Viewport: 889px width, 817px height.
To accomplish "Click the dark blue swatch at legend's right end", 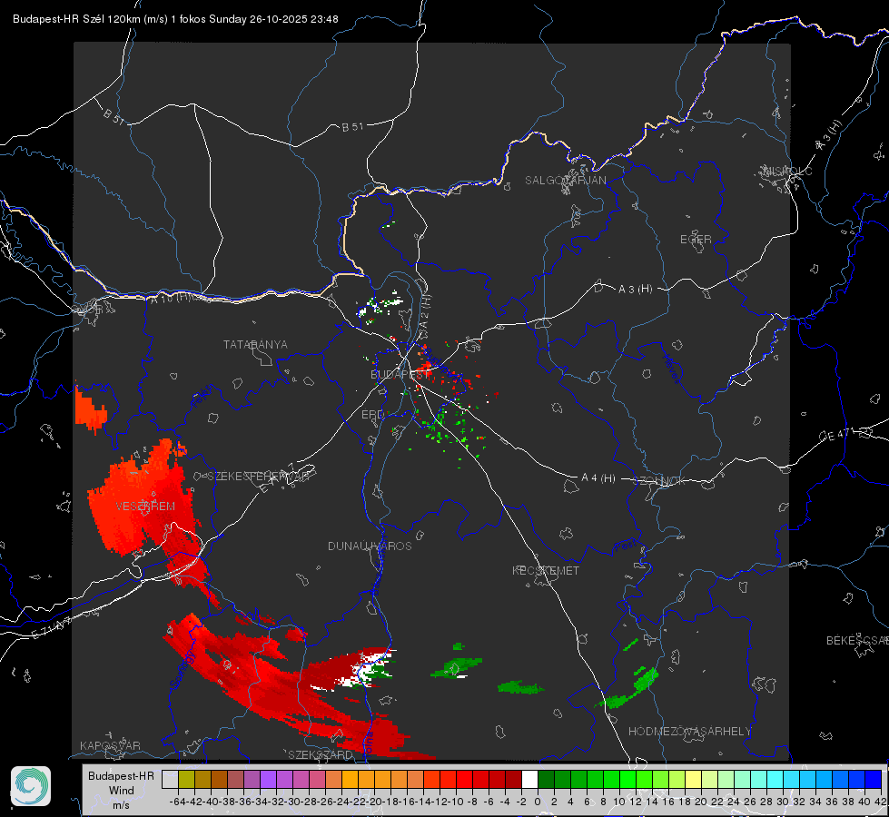I will click(874, 780).
